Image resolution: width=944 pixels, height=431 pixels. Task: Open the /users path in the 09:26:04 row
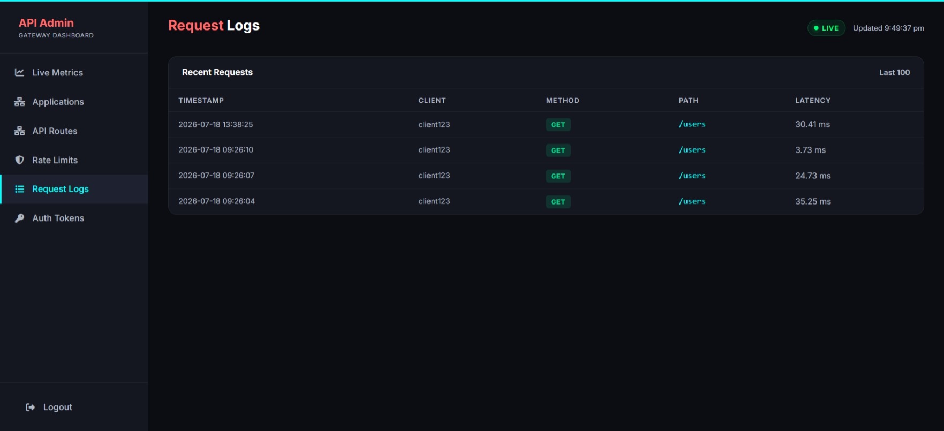tap(692, 201)
